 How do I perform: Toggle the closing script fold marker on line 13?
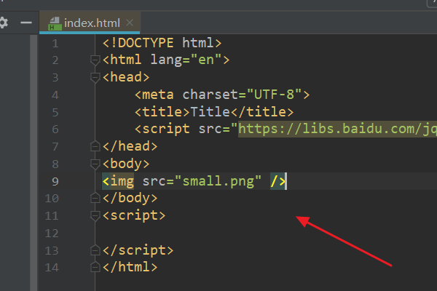95,250
